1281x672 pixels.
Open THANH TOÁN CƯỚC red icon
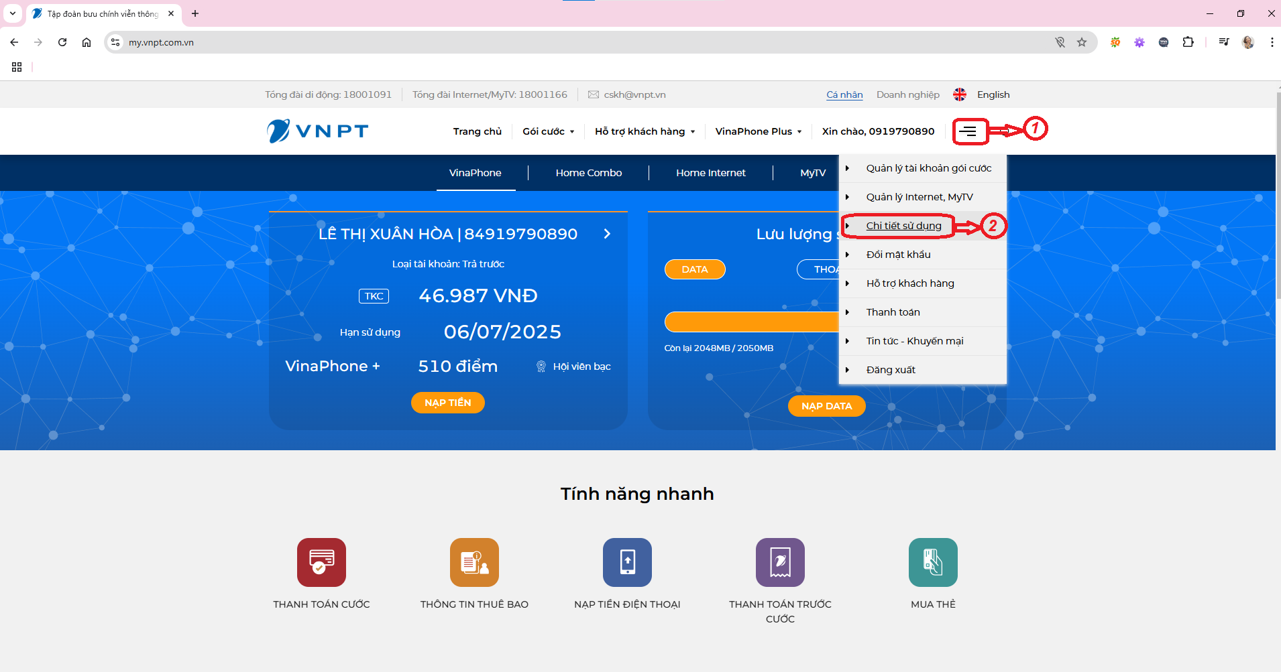pos(321,562)
